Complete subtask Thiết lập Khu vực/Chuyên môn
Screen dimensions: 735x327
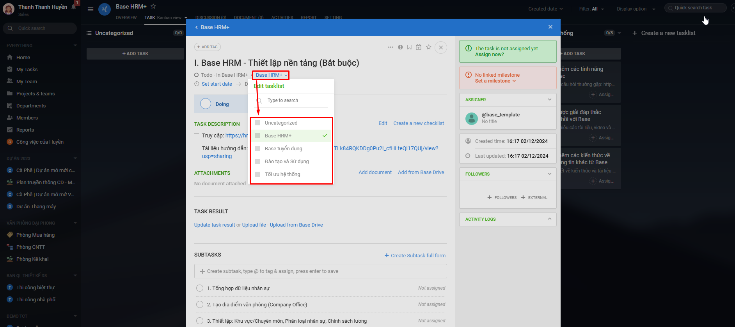click(x=200, y=321)
